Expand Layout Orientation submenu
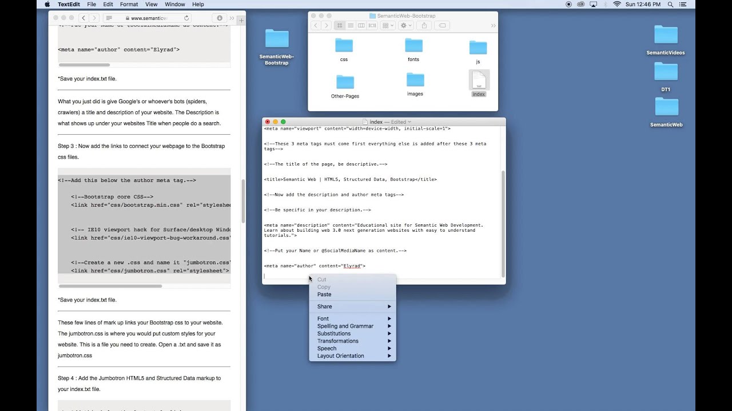This screenshot has width=732, height=411. click(352, 356)
